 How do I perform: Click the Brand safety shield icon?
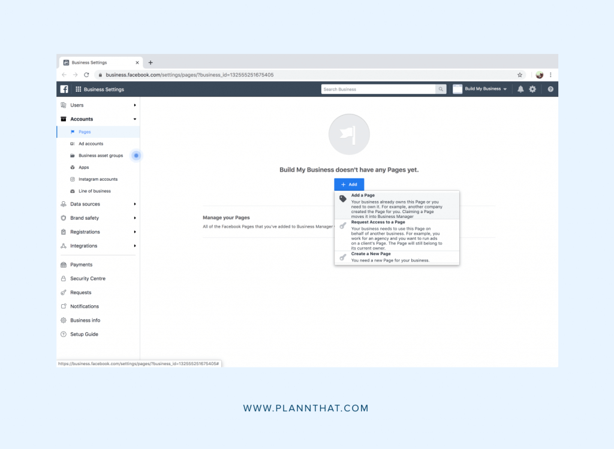pyautogui.click(x=64, y=218)
